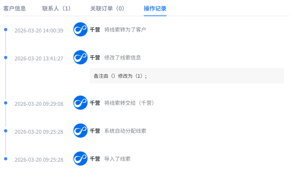Open the 客户信息 tab
Screen dimensions: 296x181
tap(15, 8)
